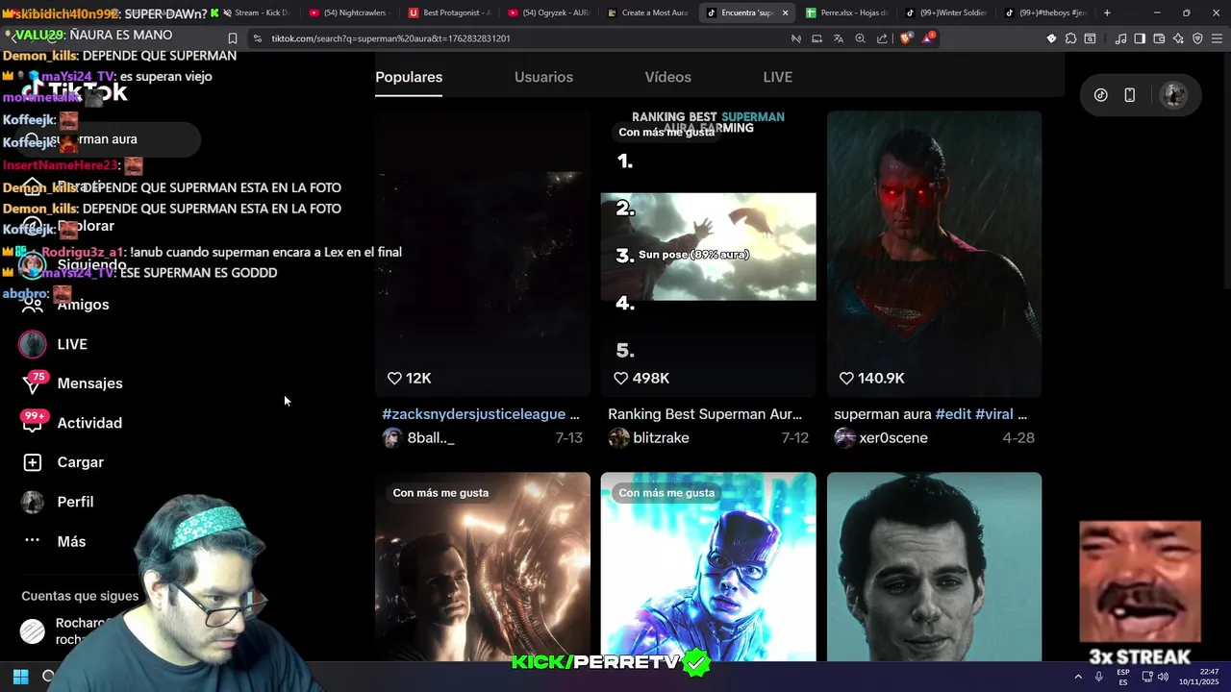Open the Perfil avatar link
The image size is (1231, 692).
pyautogui.click(x=33, y=502)
